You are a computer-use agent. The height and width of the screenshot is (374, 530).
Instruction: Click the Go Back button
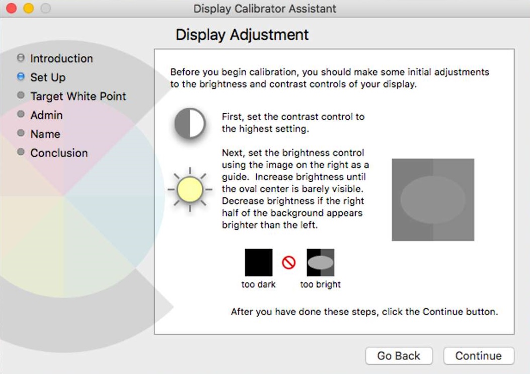click(399, 356)
